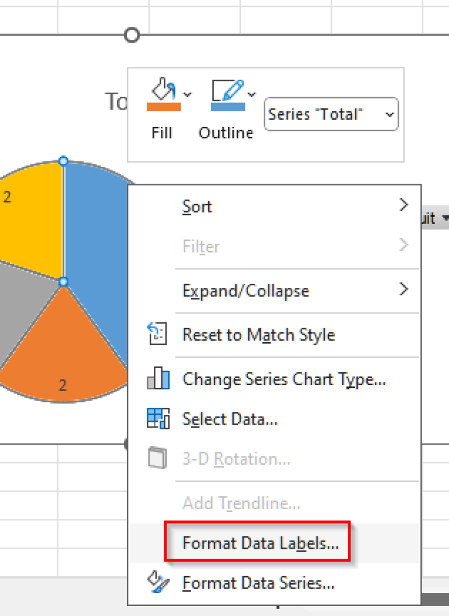Open the Outline color dropdown arrow
Viewport: 449px width, 616px height.
251,95
